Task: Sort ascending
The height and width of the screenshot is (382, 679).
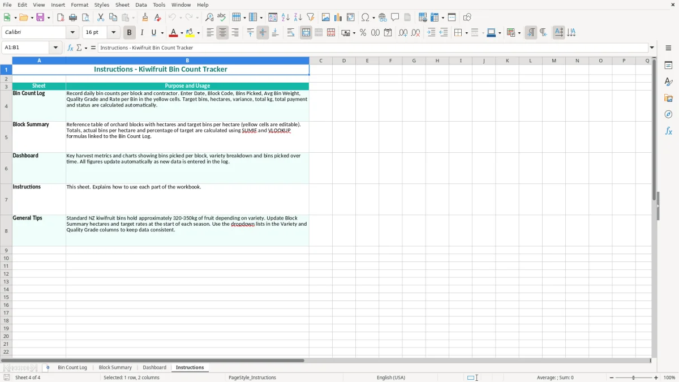Action: click(x=286, y=18)
